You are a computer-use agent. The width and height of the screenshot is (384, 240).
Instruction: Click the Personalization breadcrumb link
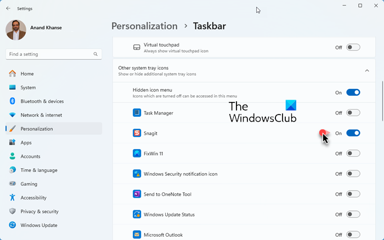144,26
